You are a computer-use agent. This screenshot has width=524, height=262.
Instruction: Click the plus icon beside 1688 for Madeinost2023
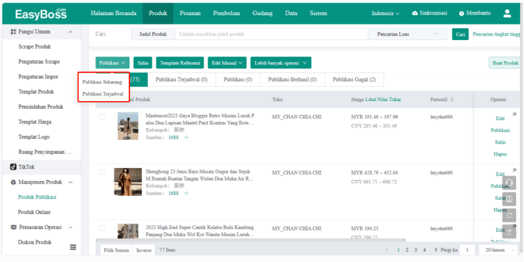point(186,137)
